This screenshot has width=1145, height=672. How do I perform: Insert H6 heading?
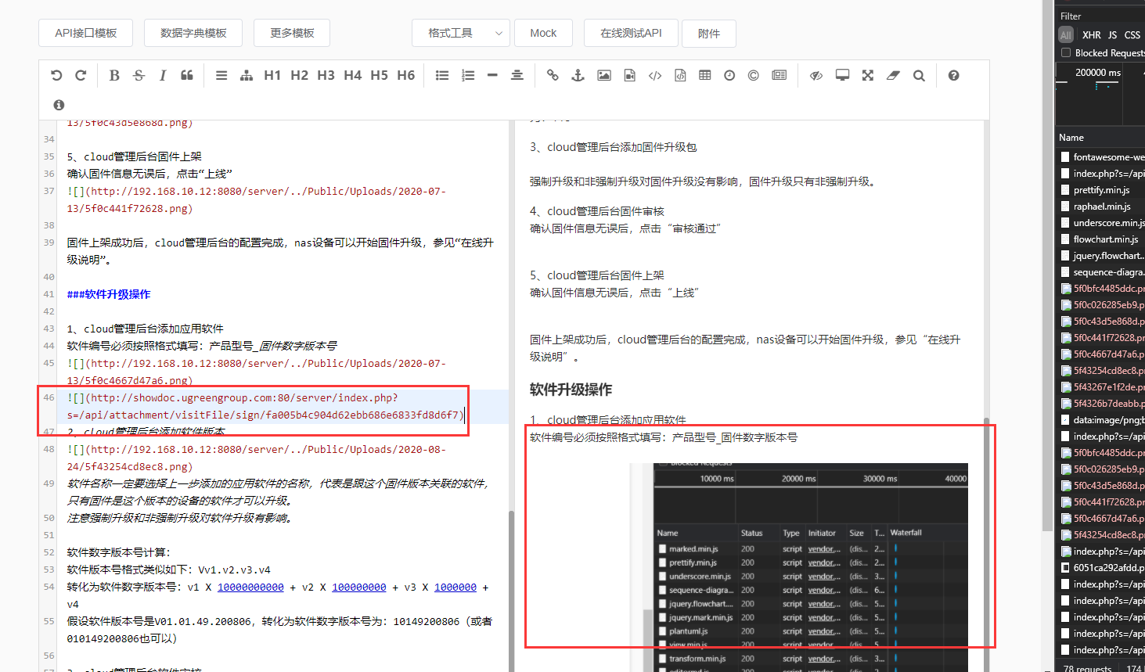tap(405, 76)
